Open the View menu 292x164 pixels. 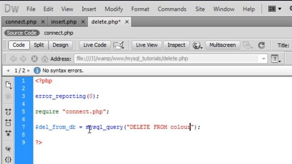[x=67, y=9]
